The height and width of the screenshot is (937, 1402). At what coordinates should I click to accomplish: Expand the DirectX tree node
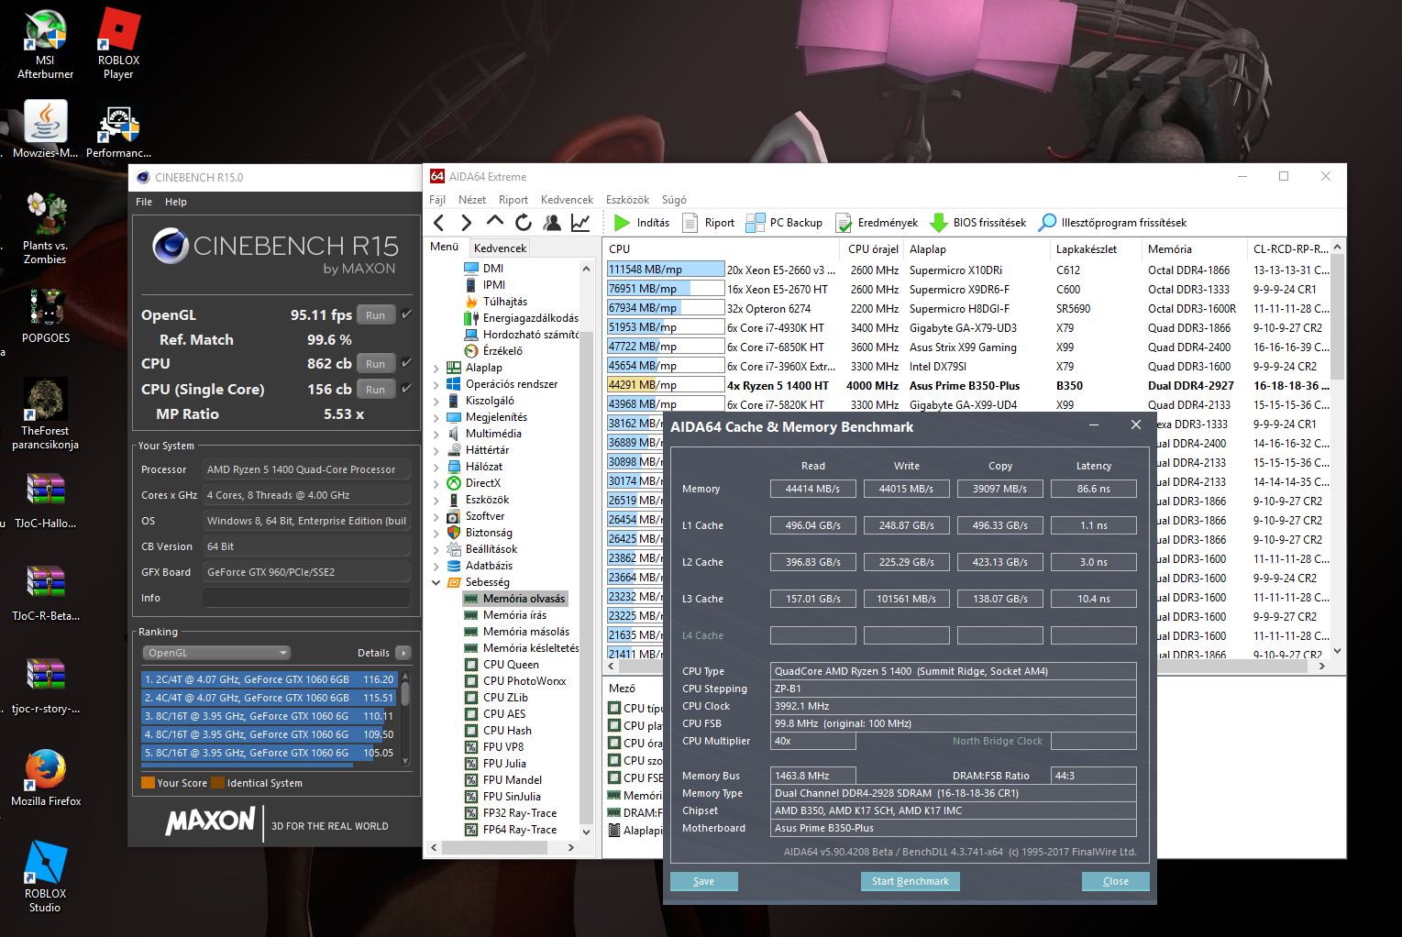click(436, 483)
